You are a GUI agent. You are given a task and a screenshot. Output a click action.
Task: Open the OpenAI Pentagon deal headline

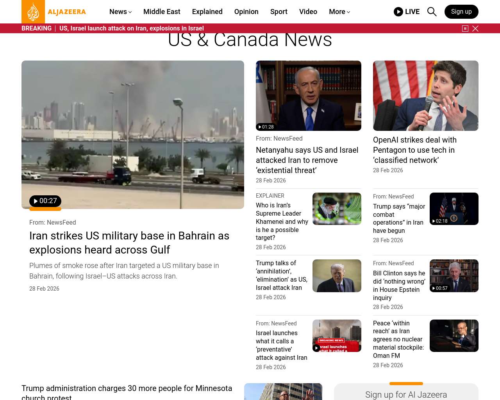click(414, 150)
